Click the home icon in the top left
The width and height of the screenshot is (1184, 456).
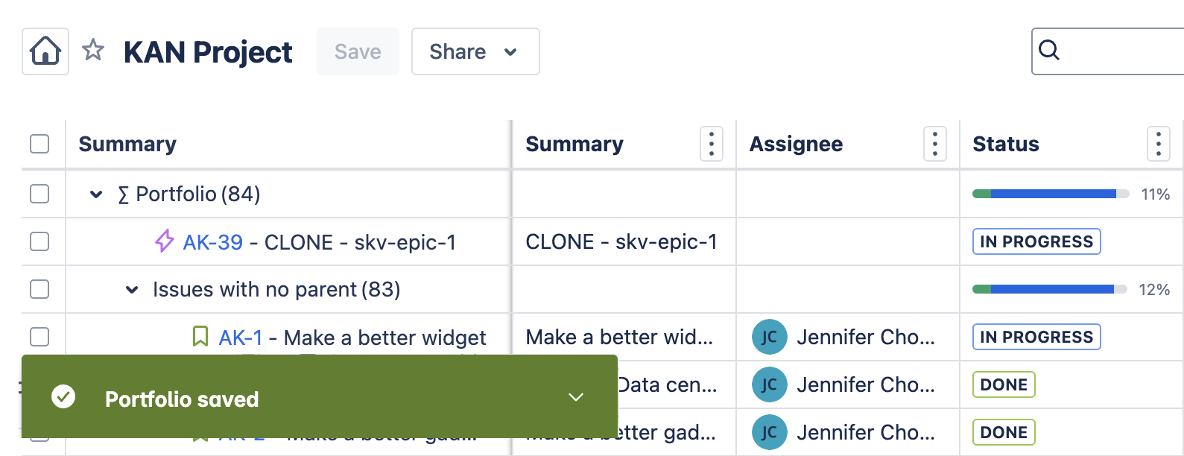point(45,51)
